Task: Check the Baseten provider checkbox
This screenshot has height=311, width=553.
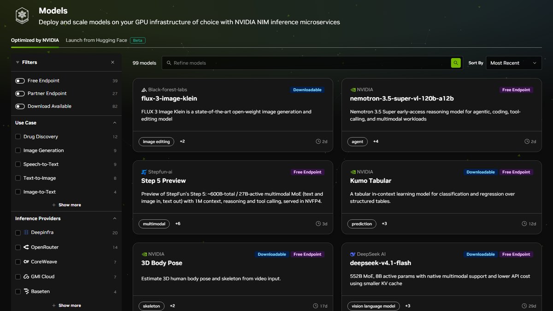Action: pyautogui.click(x=18, y=291)
